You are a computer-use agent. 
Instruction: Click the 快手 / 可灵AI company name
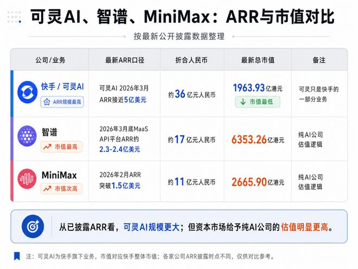[x=62, y=87]
